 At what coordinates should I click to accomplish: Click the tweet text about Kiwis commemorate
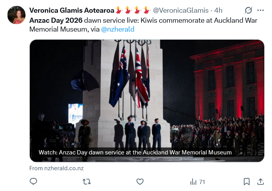coord(143,25)
